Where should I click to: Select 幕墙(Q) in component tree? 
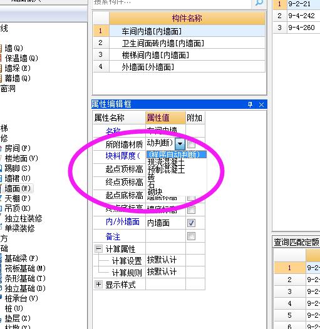pyautogui.click(x=18, y=78)
